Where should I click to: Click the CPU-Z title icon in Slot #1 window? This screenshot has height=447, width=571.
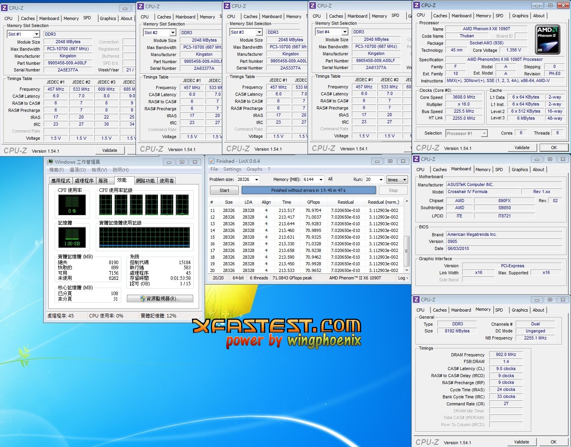point(5,8)
